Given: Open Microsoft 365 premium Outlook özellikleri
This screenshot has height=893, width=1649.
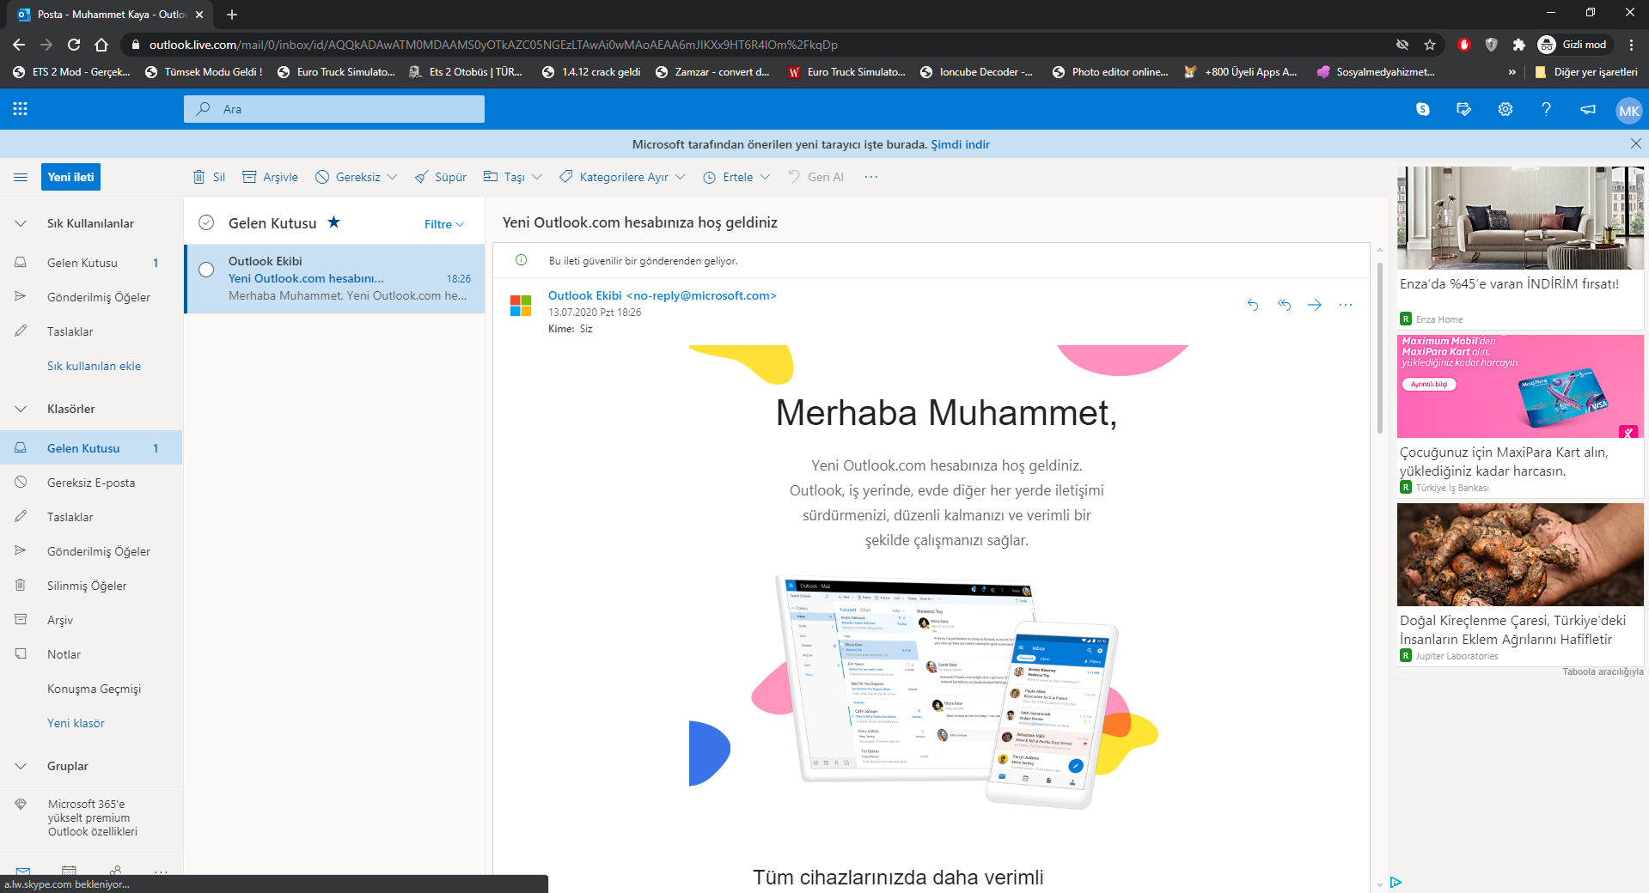Looking at the screenshot, I should pos(91,817).
